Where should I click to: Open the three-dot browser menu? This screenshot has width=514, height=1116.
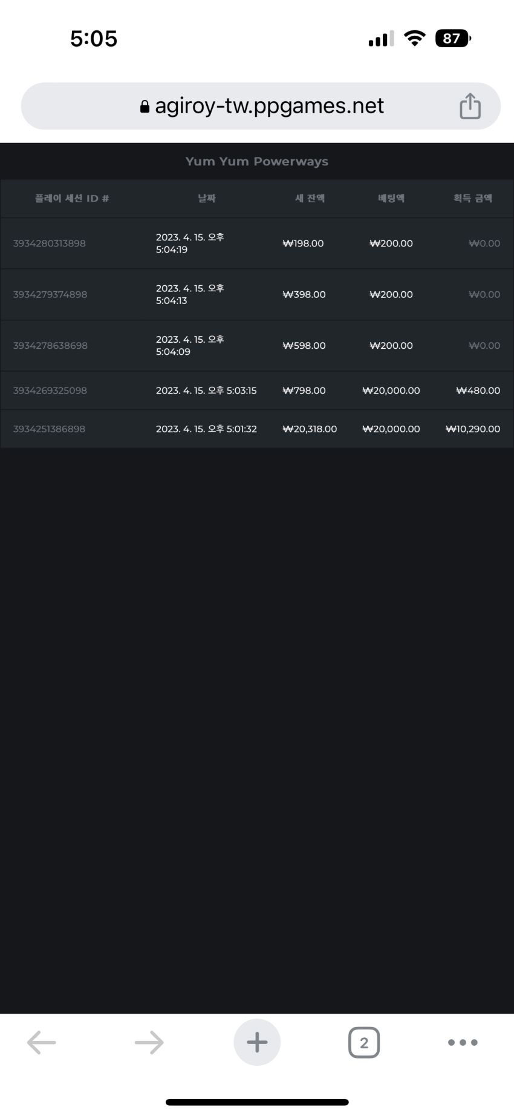click(x=463, y=1042)
